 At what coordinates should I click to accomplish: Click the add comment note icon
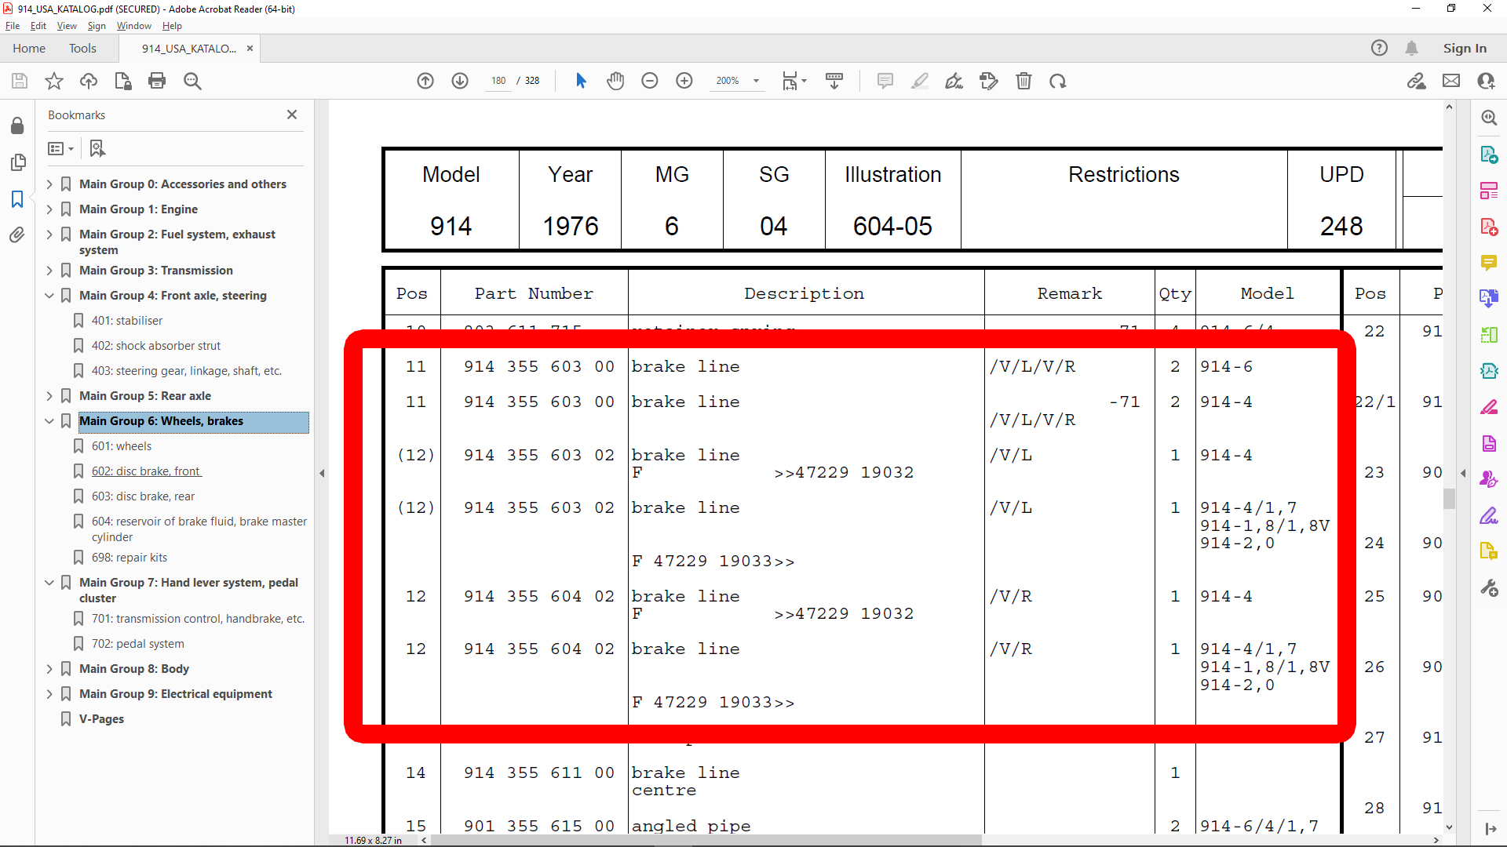click(885, 81)
